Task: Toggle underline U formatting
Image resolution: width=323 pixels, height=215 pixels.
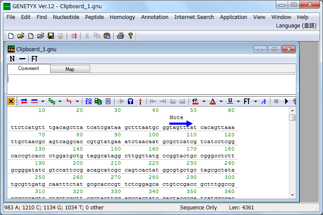Action: (x=230, y=101)
